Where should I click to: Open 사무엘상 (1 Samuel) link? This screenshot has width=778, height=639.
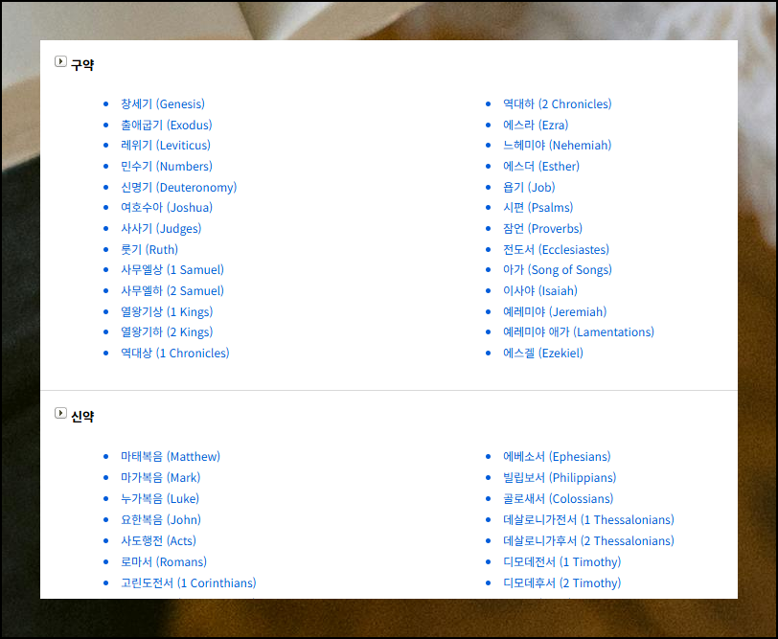172,270
